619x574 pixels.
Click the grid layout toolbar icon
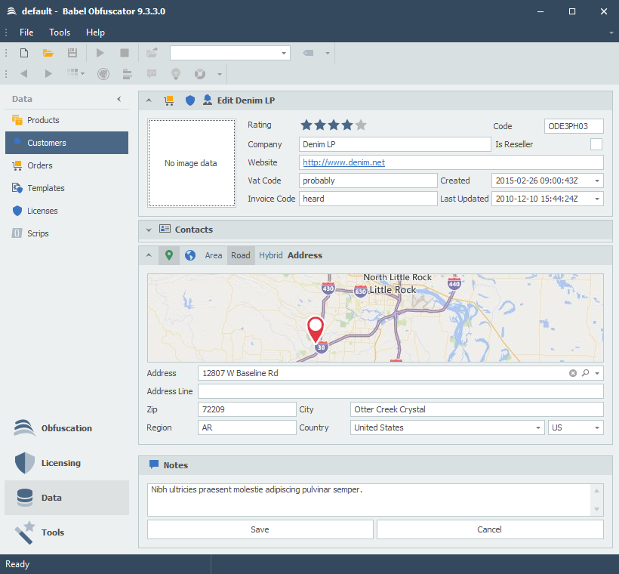(x=72, y=73)
